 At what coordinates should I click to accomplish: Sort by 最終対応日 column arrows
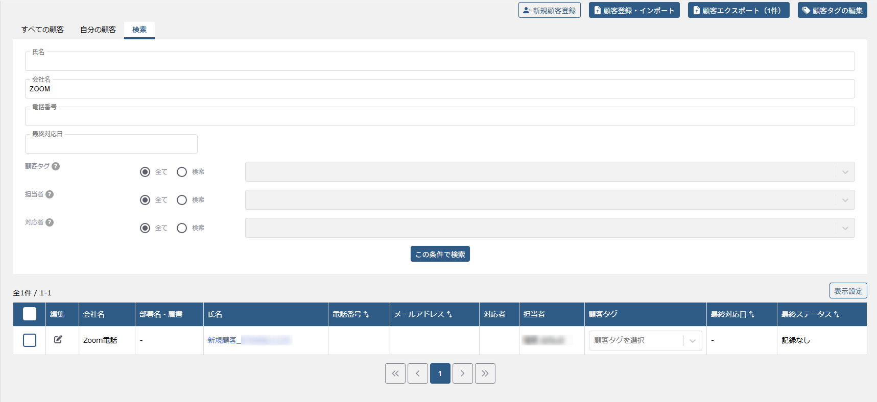[752, 314]
